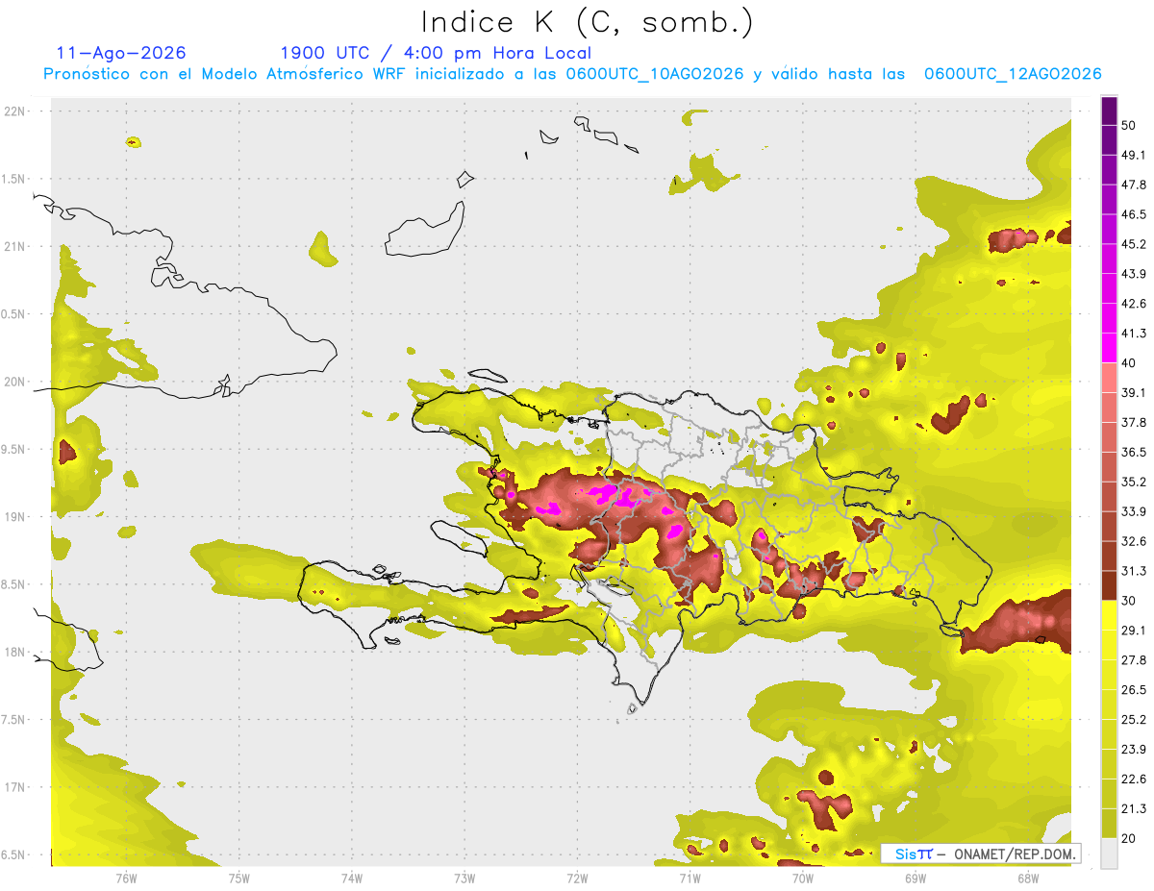Click the legend value '43.9'
The height and width of the screenshot is (891, 1154).
[1134, 274]
